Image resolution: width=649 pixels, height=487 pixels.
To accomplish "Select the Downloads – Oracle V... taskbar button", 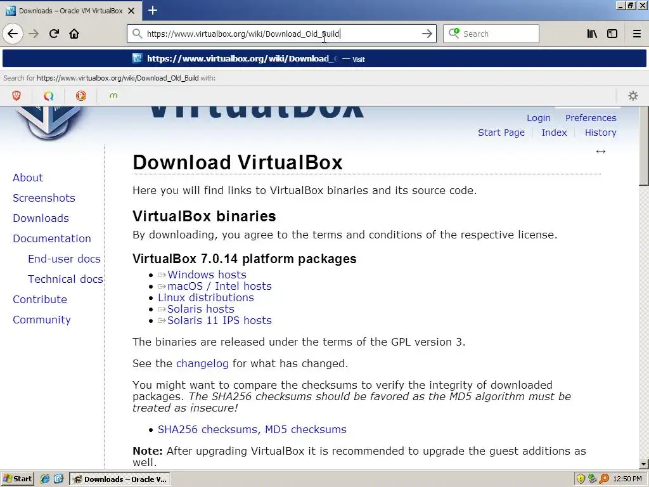I will (x=119, y=479).
